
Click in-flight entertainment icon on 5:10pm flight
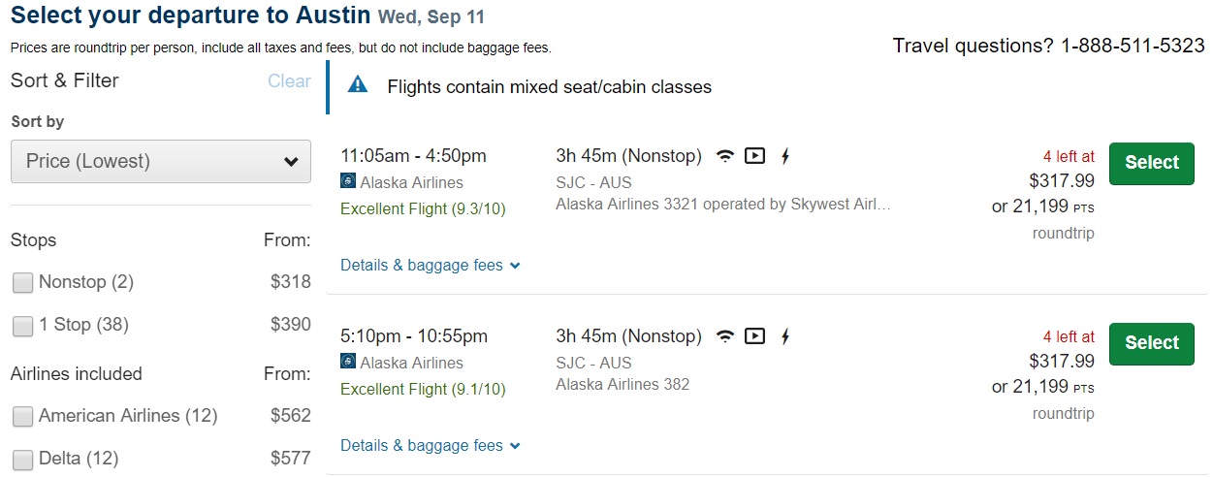click(755, 336)
